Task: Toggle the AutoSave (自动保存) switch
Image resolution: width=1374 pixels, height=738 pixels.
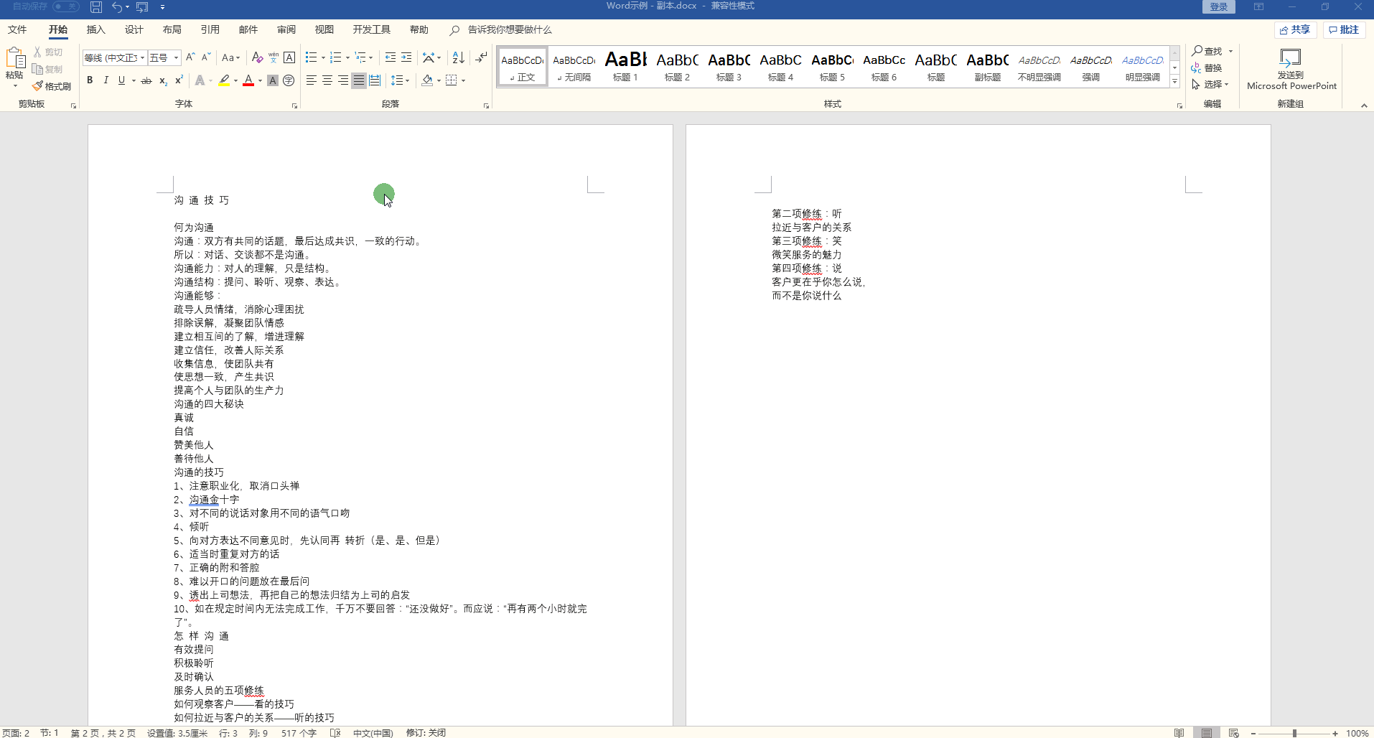Action: click(x=66, y=6)
